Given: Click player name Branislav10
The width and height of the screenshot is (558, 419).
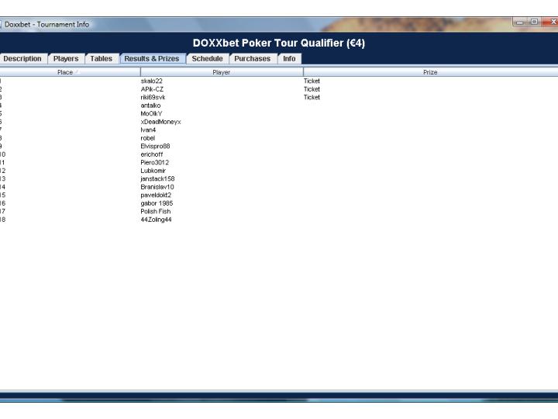Looking at the screenshot, I should (x=157, y=187).
